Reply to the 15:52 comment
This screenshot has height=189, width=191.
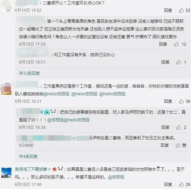168,10
